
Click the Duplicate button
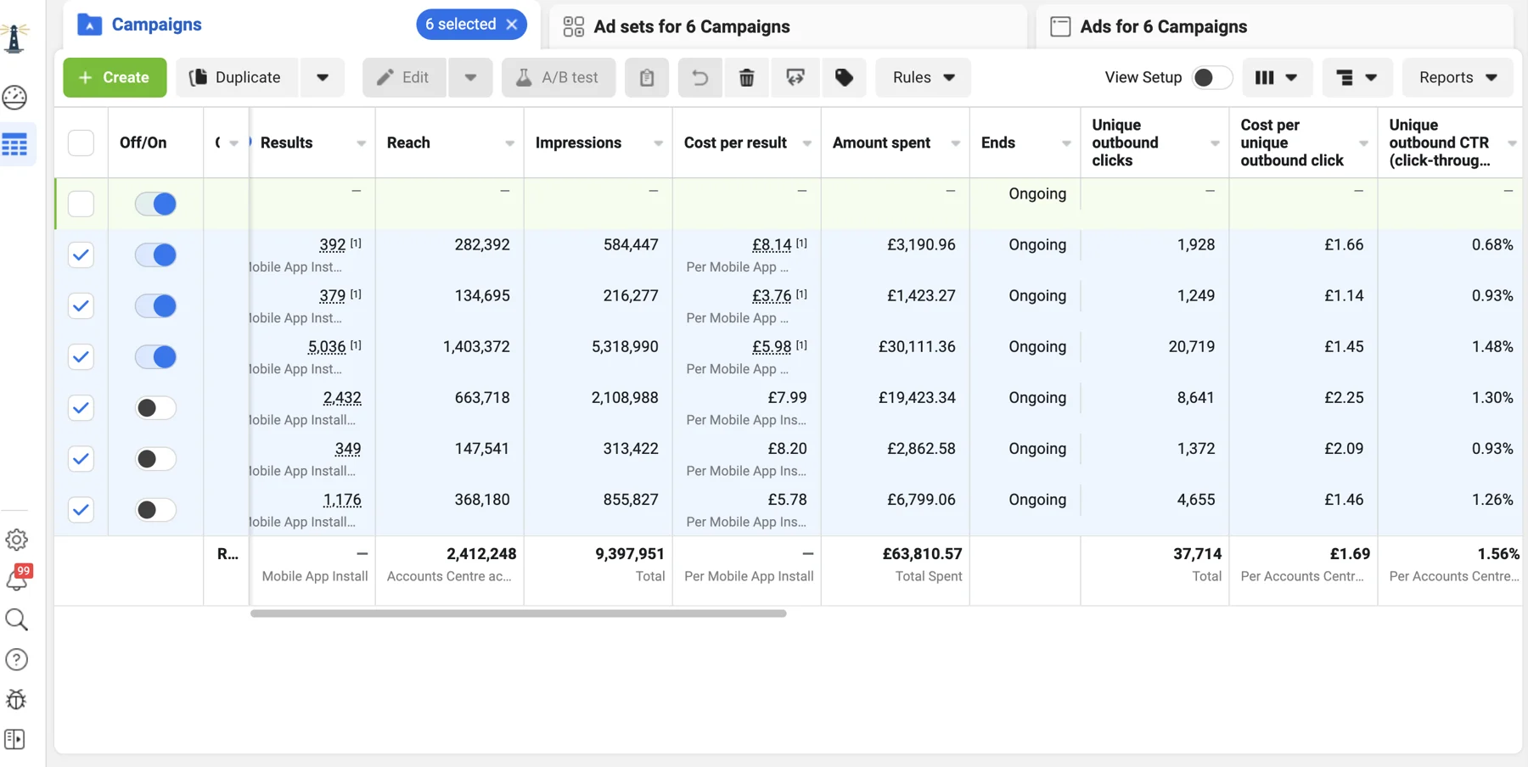click(236, 77)
